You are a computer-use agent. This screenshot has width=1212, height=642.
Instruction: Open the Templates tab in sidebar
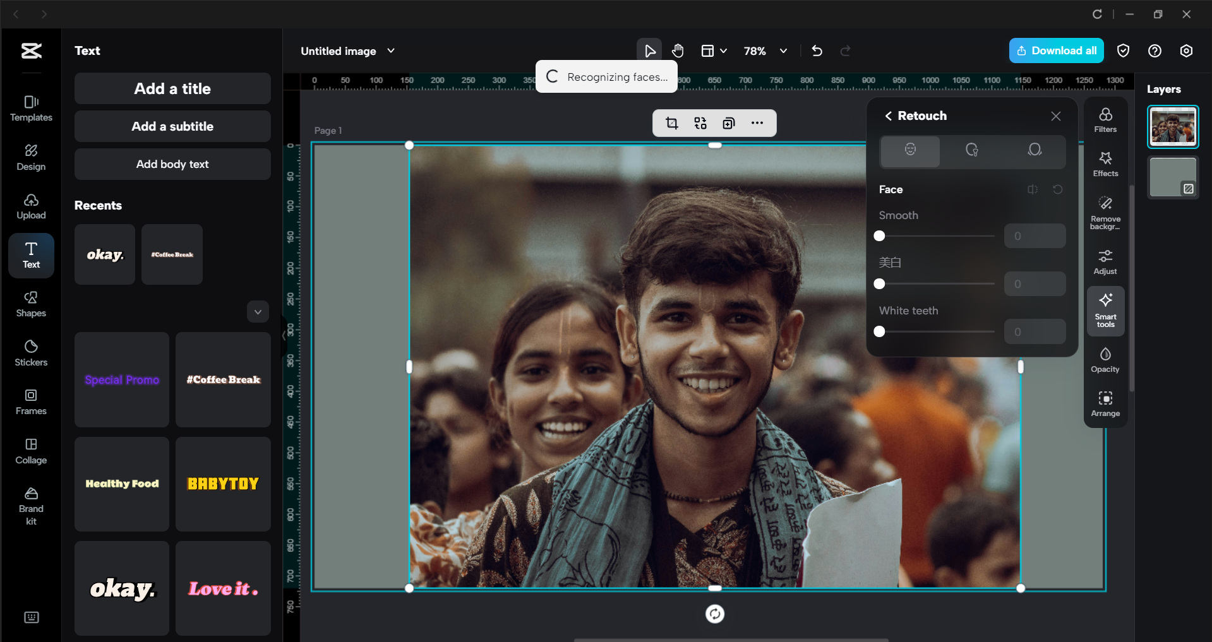tap(31, 109)
